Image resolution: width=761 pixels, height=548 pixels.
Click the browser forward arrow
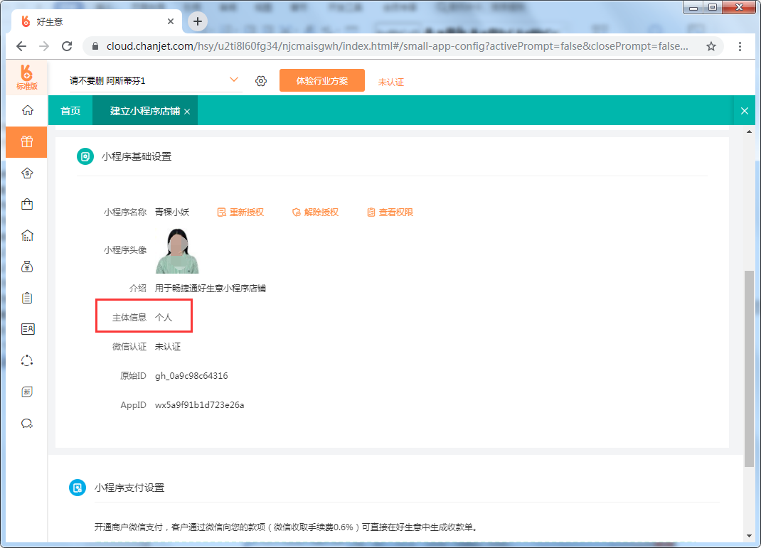(x=44, y=46)
